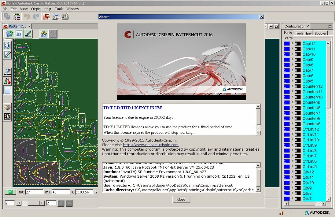
Task: Open the colored tree list icon
Action: (17, 16)
